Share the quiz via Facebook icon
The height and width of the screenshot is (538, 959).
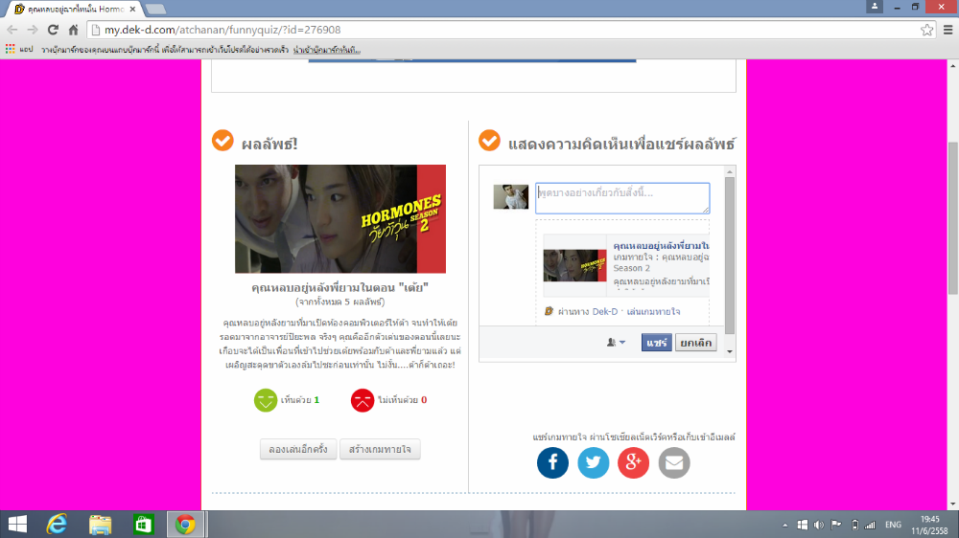[552, 462]
